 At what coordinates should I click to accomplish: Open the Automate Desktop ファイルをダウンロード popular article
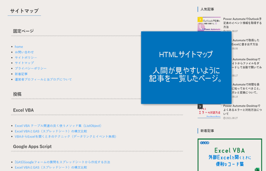[247, 63]
